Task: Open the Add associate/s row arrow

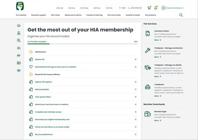Action: click(135, 89)
